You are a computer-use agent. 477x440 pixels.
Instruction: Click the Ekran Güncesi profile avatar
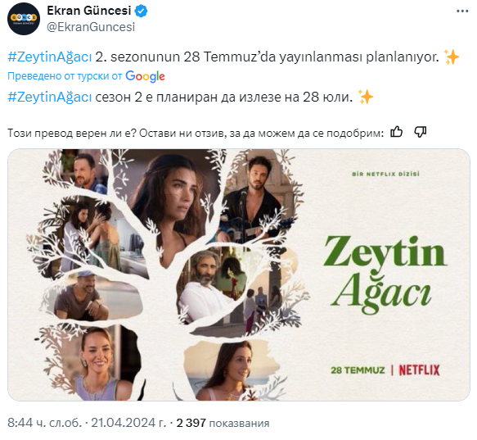coord(24,19)
